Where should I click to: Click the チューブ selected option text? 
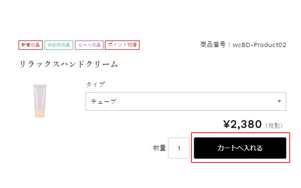coord(104,102)
